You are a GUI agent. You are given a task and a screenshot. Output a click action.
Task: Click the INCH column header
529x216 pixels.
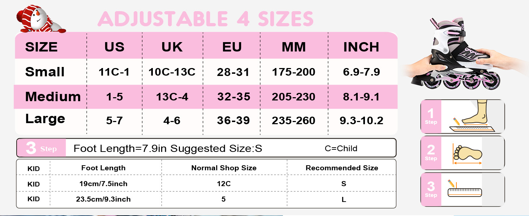coord(361,47)
